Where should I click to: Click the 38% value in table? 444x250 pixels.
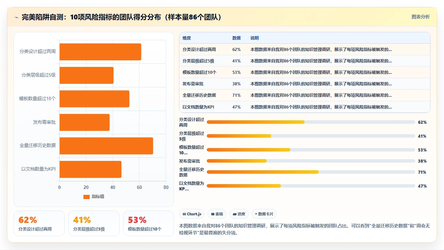(237, 84)
